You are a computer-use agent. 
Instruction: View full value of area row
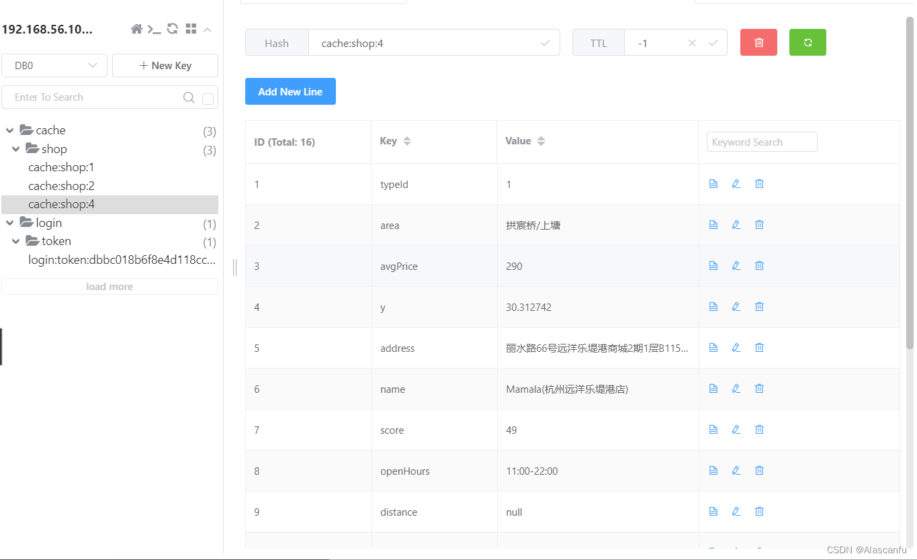[713, 224]
